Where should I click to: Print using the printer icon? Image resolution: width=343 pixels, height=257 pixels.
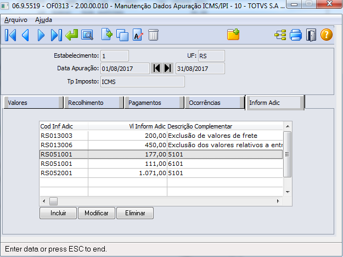click(296, 35)
